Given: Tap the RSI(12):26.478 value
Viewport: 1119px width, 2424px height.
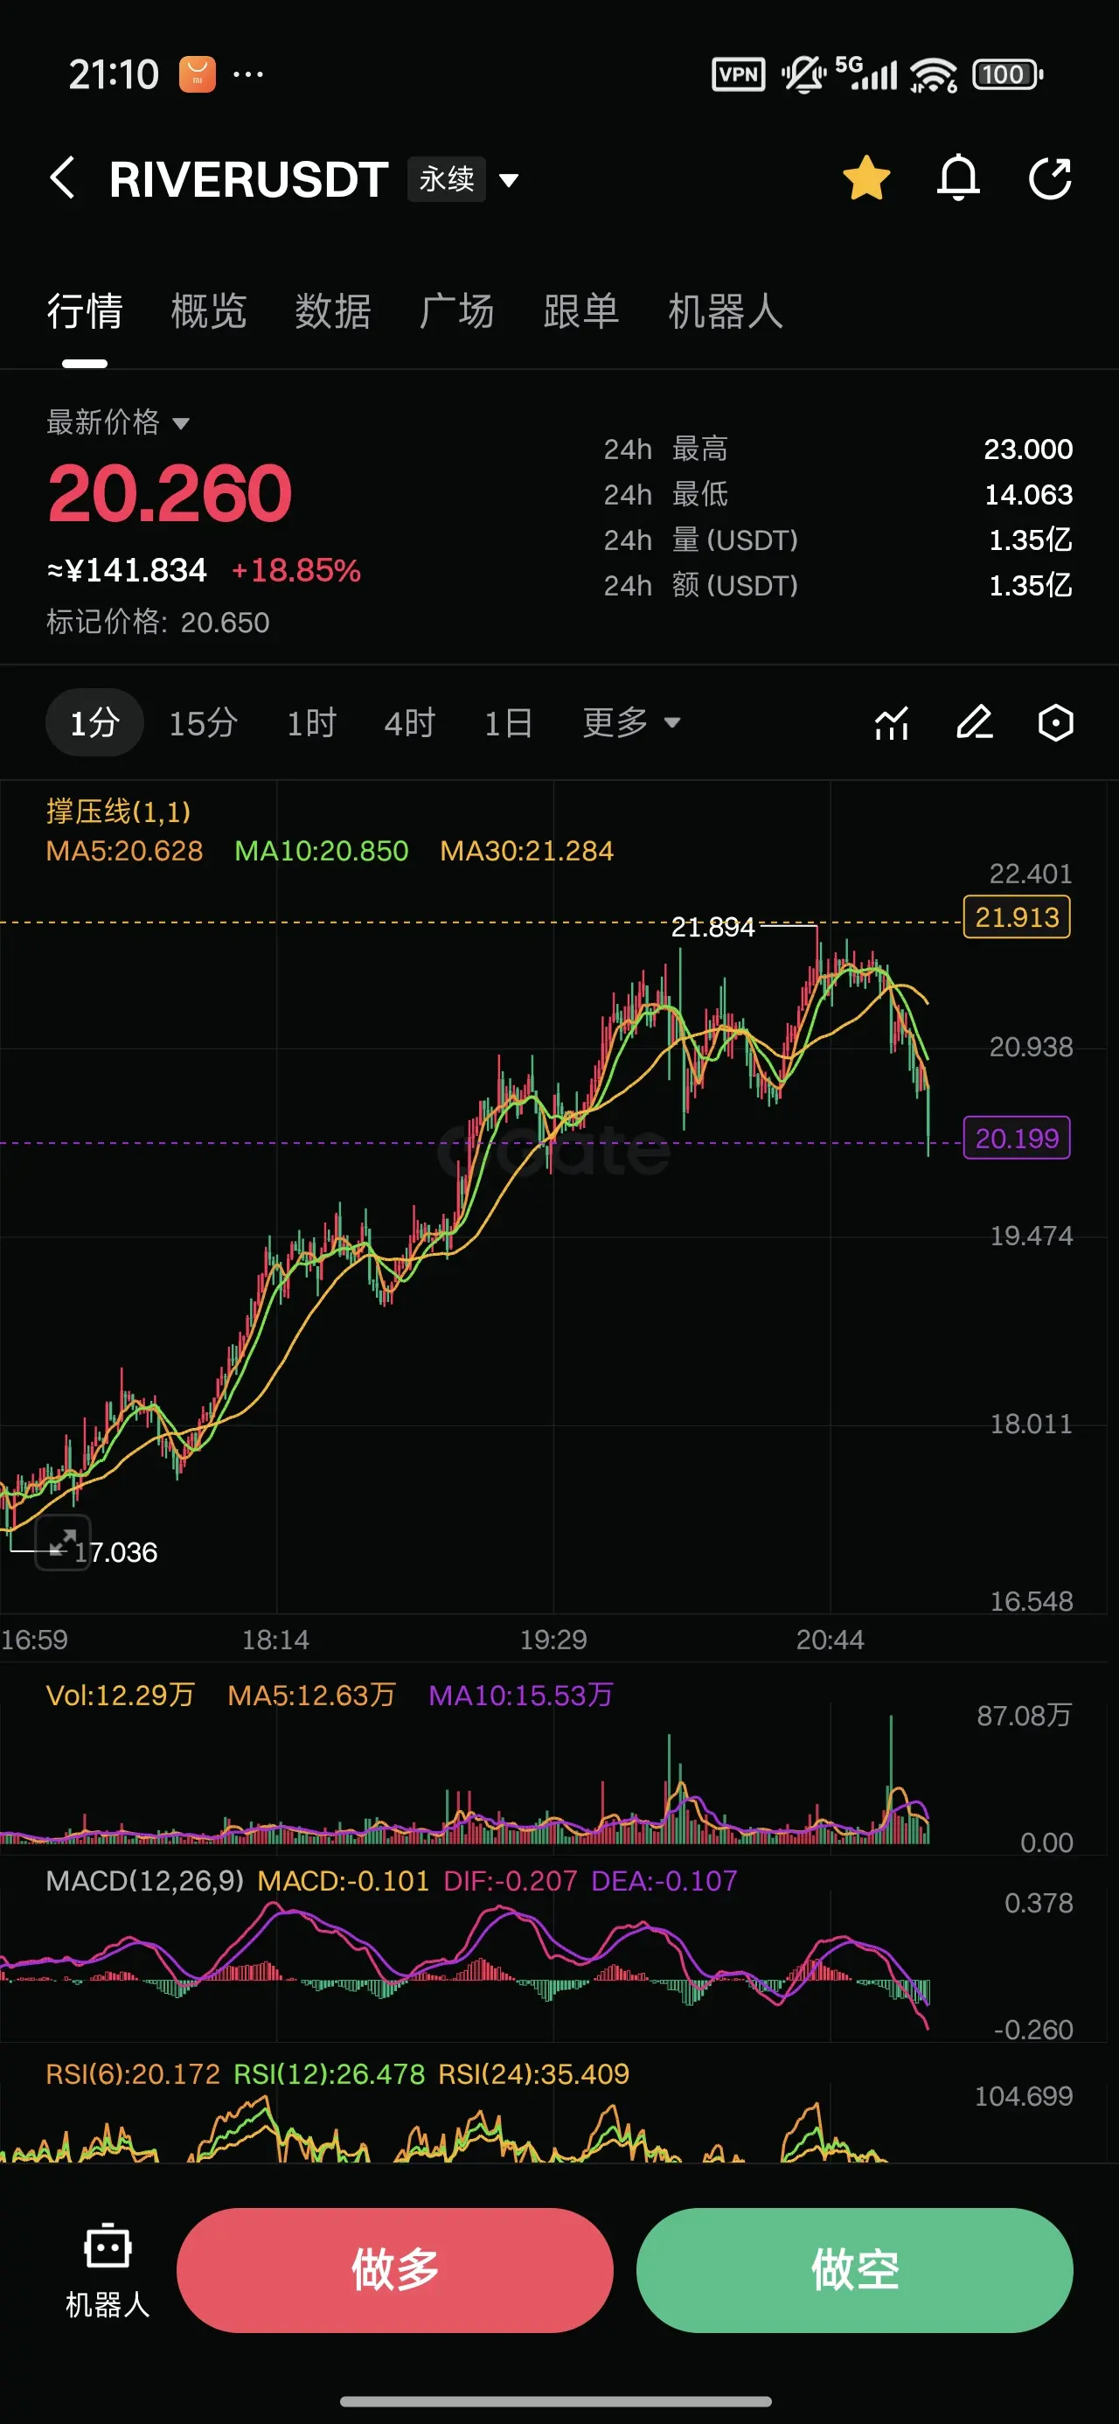Looking at the screenshot, I should pyautogui.click(x=330, y=2074).
